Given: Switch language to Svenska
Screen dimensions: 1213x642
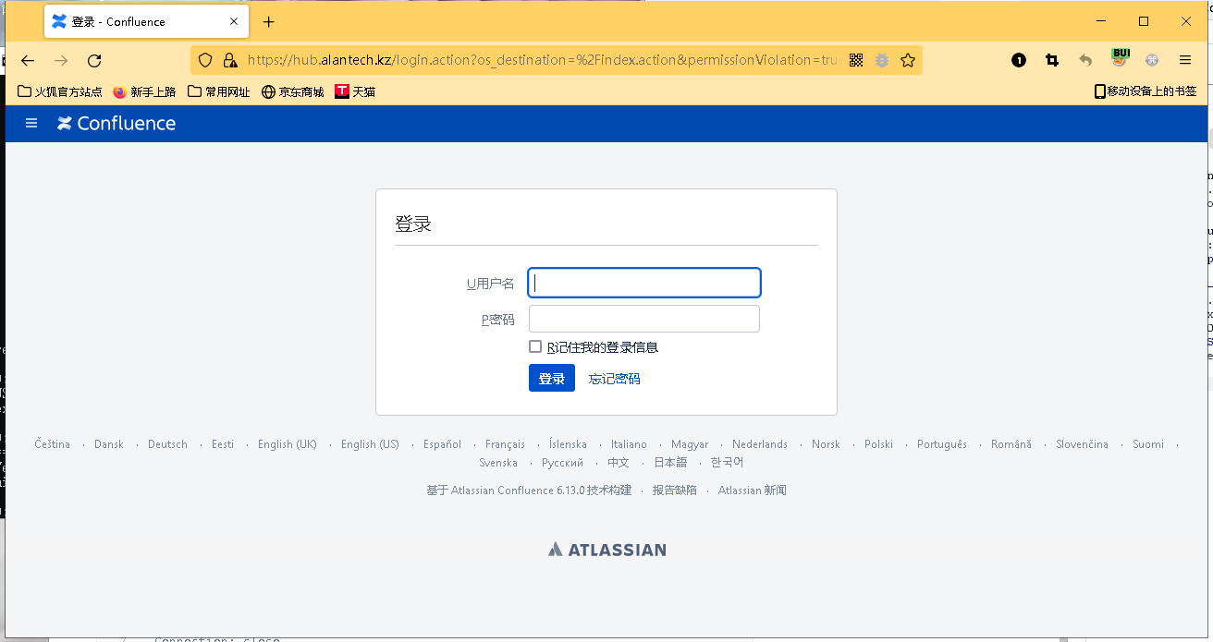Looking at the screenshot, I should pyautogui.click(x=498, y=463).
